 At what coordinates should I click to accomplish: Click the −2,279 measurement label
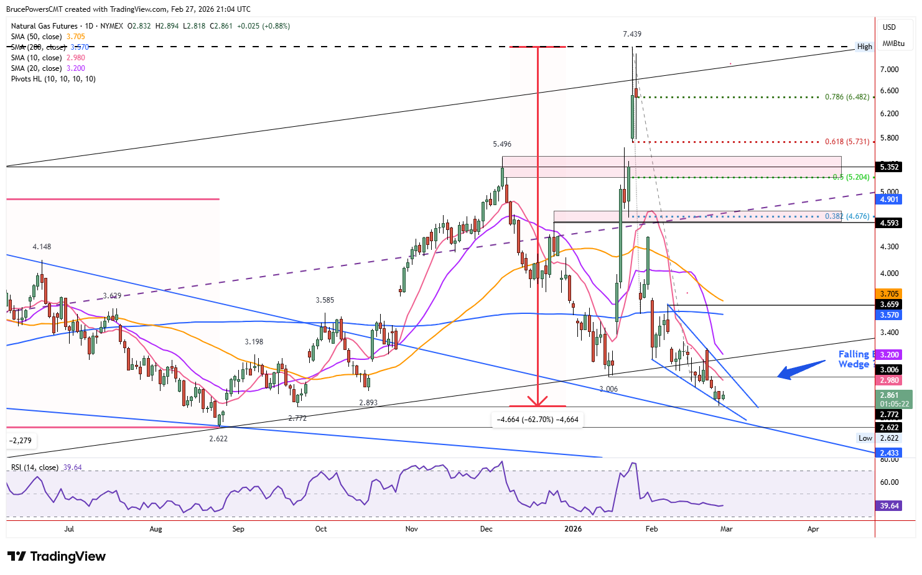(x=21, y=441)
